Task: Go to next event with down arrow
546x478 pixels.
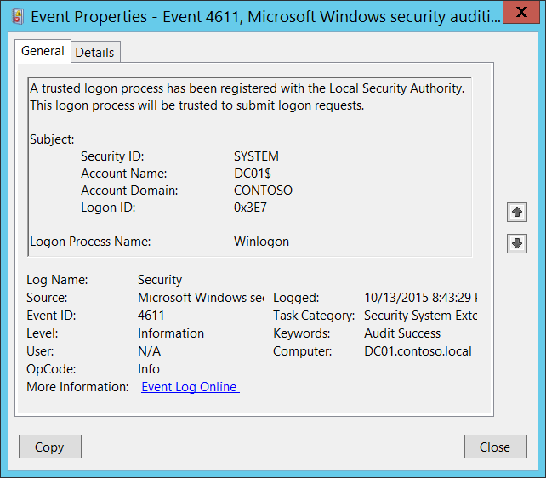Action: point(516,243)
